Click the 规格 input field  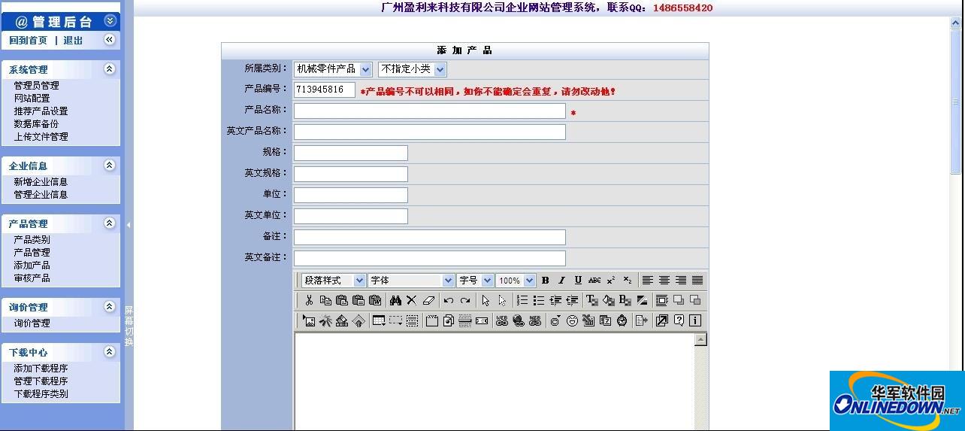[350, 153]
